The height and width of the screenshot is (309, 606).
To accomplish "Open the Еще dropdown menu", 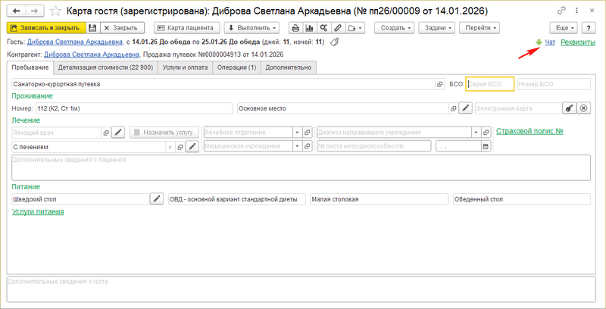I will coord(564,28).
